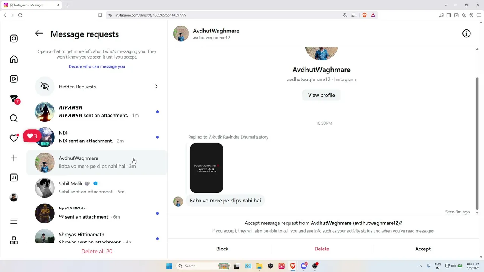Click the Brave Rewards triangle icon
484x272 pixels.
click(x=373, y=15)
